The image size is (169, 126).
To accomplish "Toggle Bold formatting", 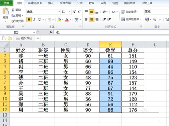I will 29,19.
